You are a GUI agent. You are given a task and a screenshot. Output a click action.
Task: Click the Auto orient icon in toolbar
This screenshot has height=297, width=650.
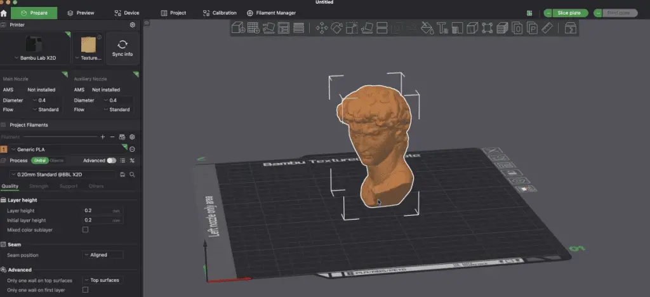(x=269, y=28)
